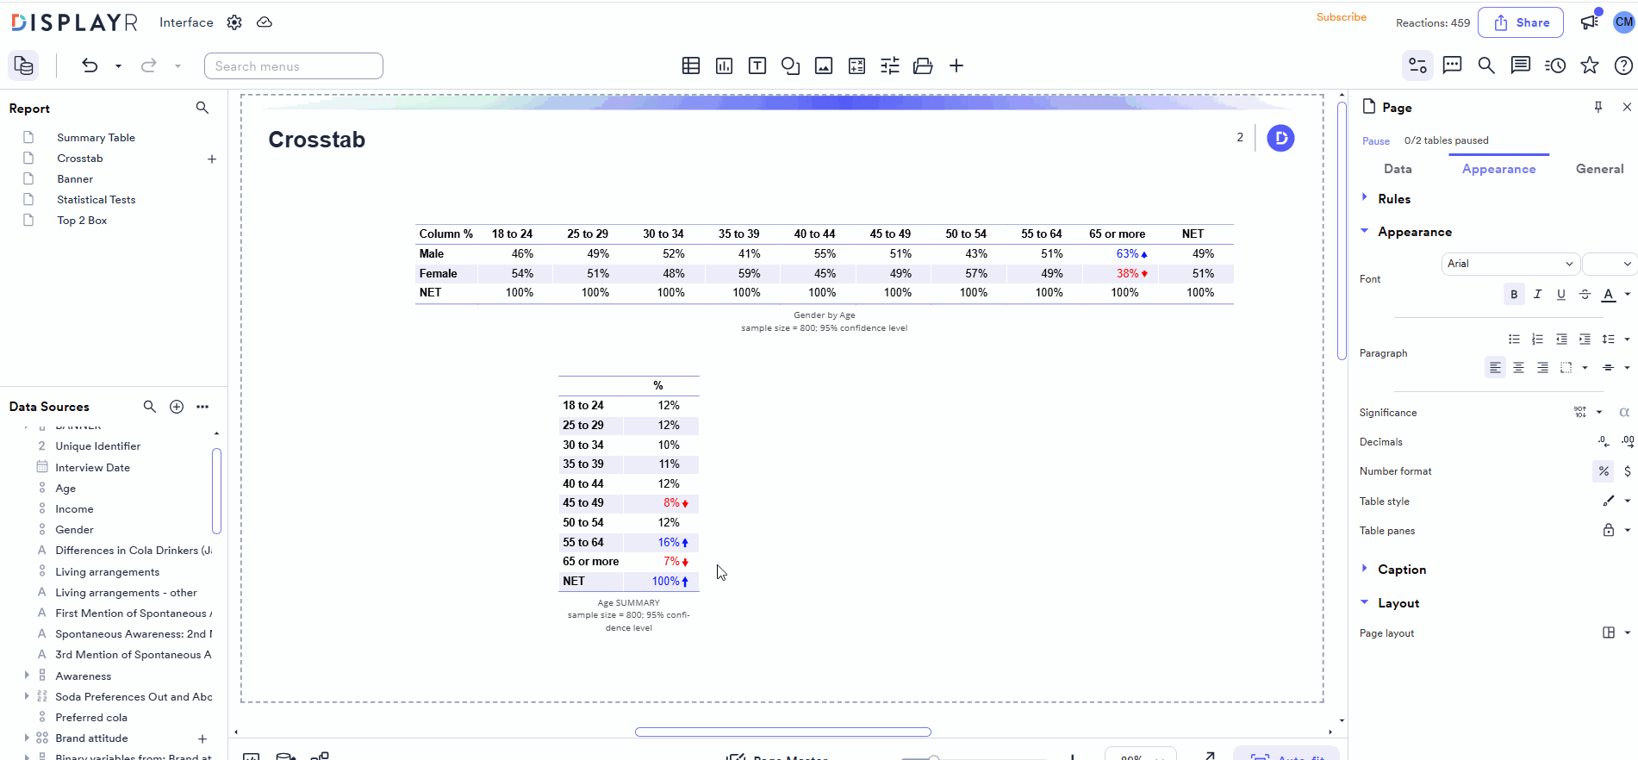Insert a chart visualization
This screenshot has width=1638, height=760.
click(724, 66)
